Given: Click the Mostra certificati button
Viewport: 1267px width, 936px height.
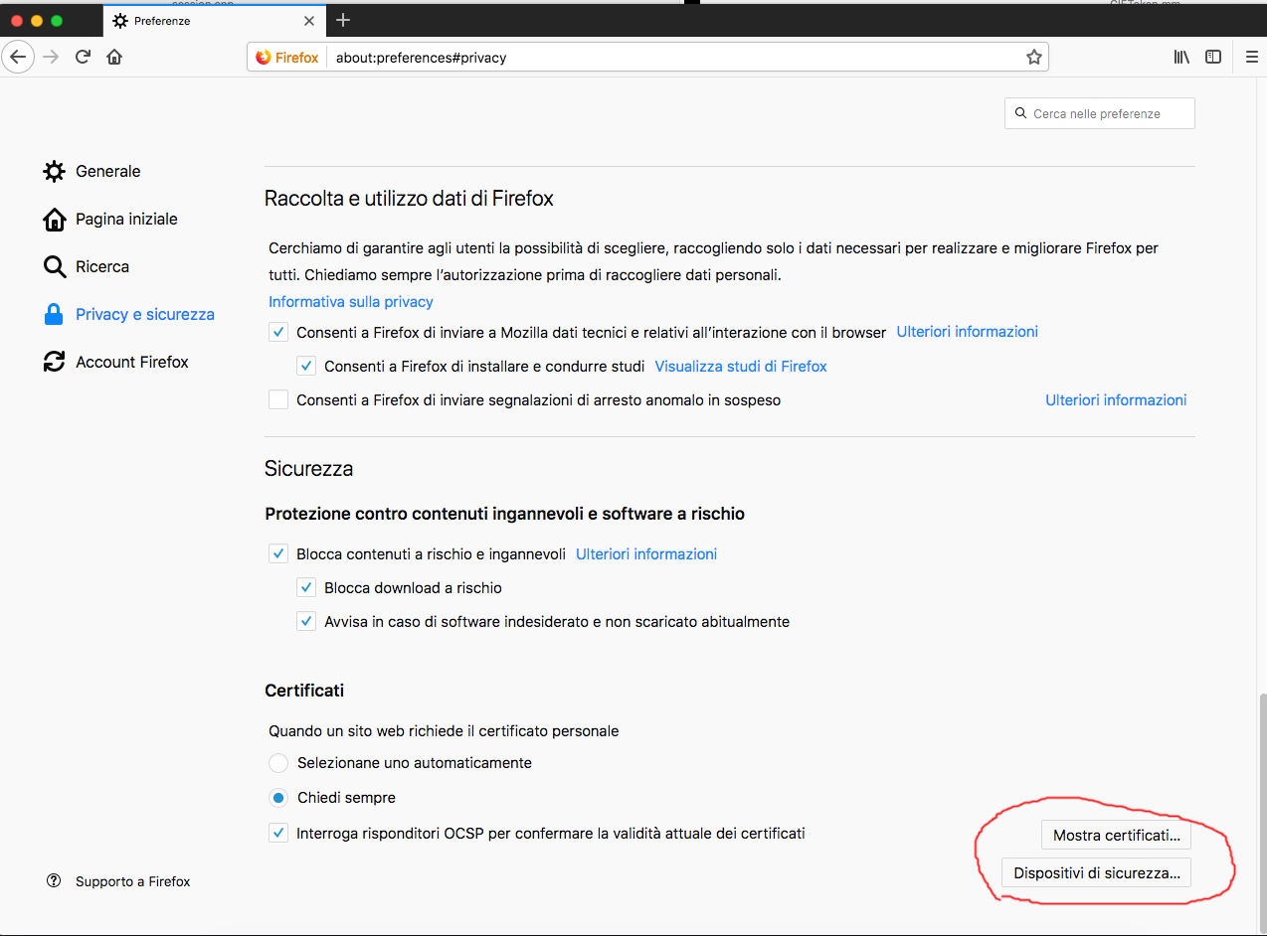Looking at the screenshot, I should [x=1116, y=835].
